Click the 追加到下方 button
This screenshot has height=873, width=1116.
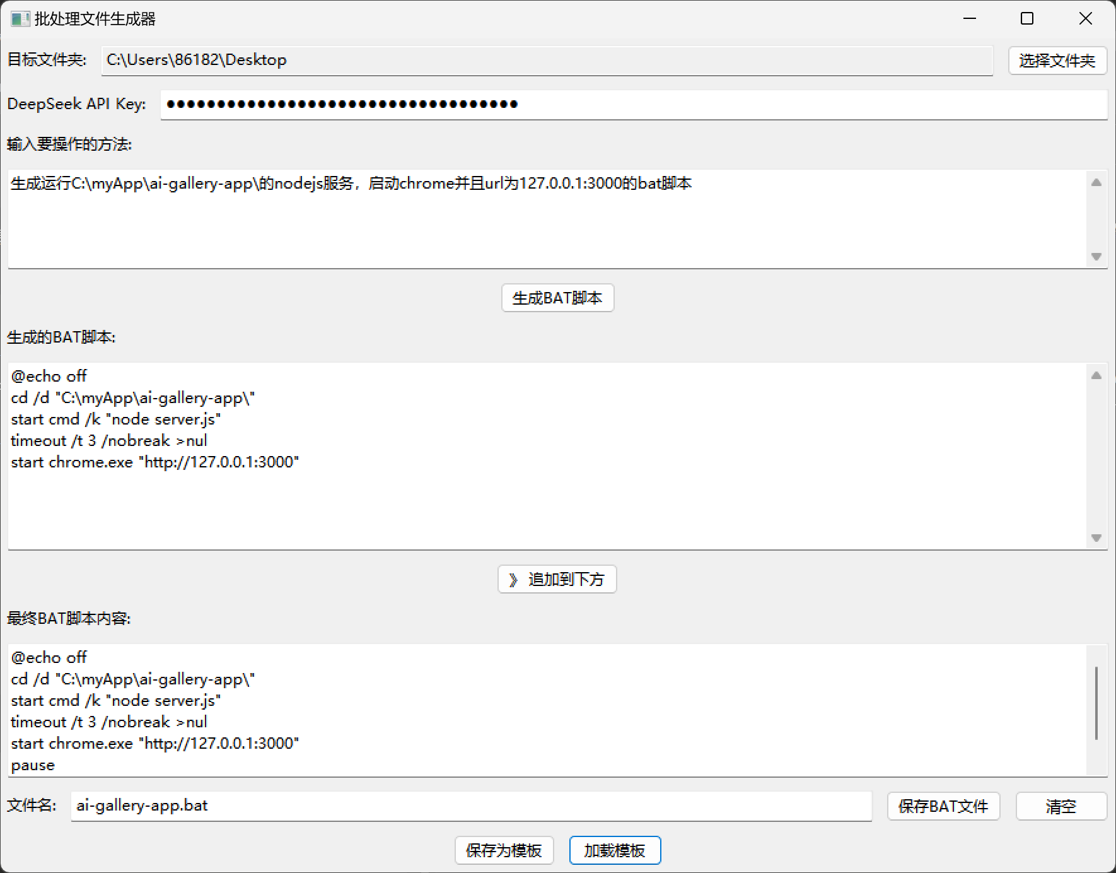[x=557, y=579]
